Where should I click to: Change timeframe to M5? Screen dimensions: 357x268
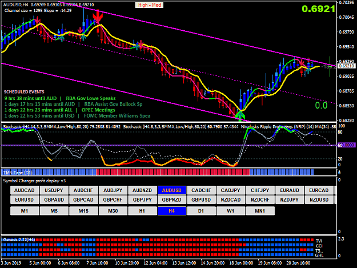pos(54,211)
